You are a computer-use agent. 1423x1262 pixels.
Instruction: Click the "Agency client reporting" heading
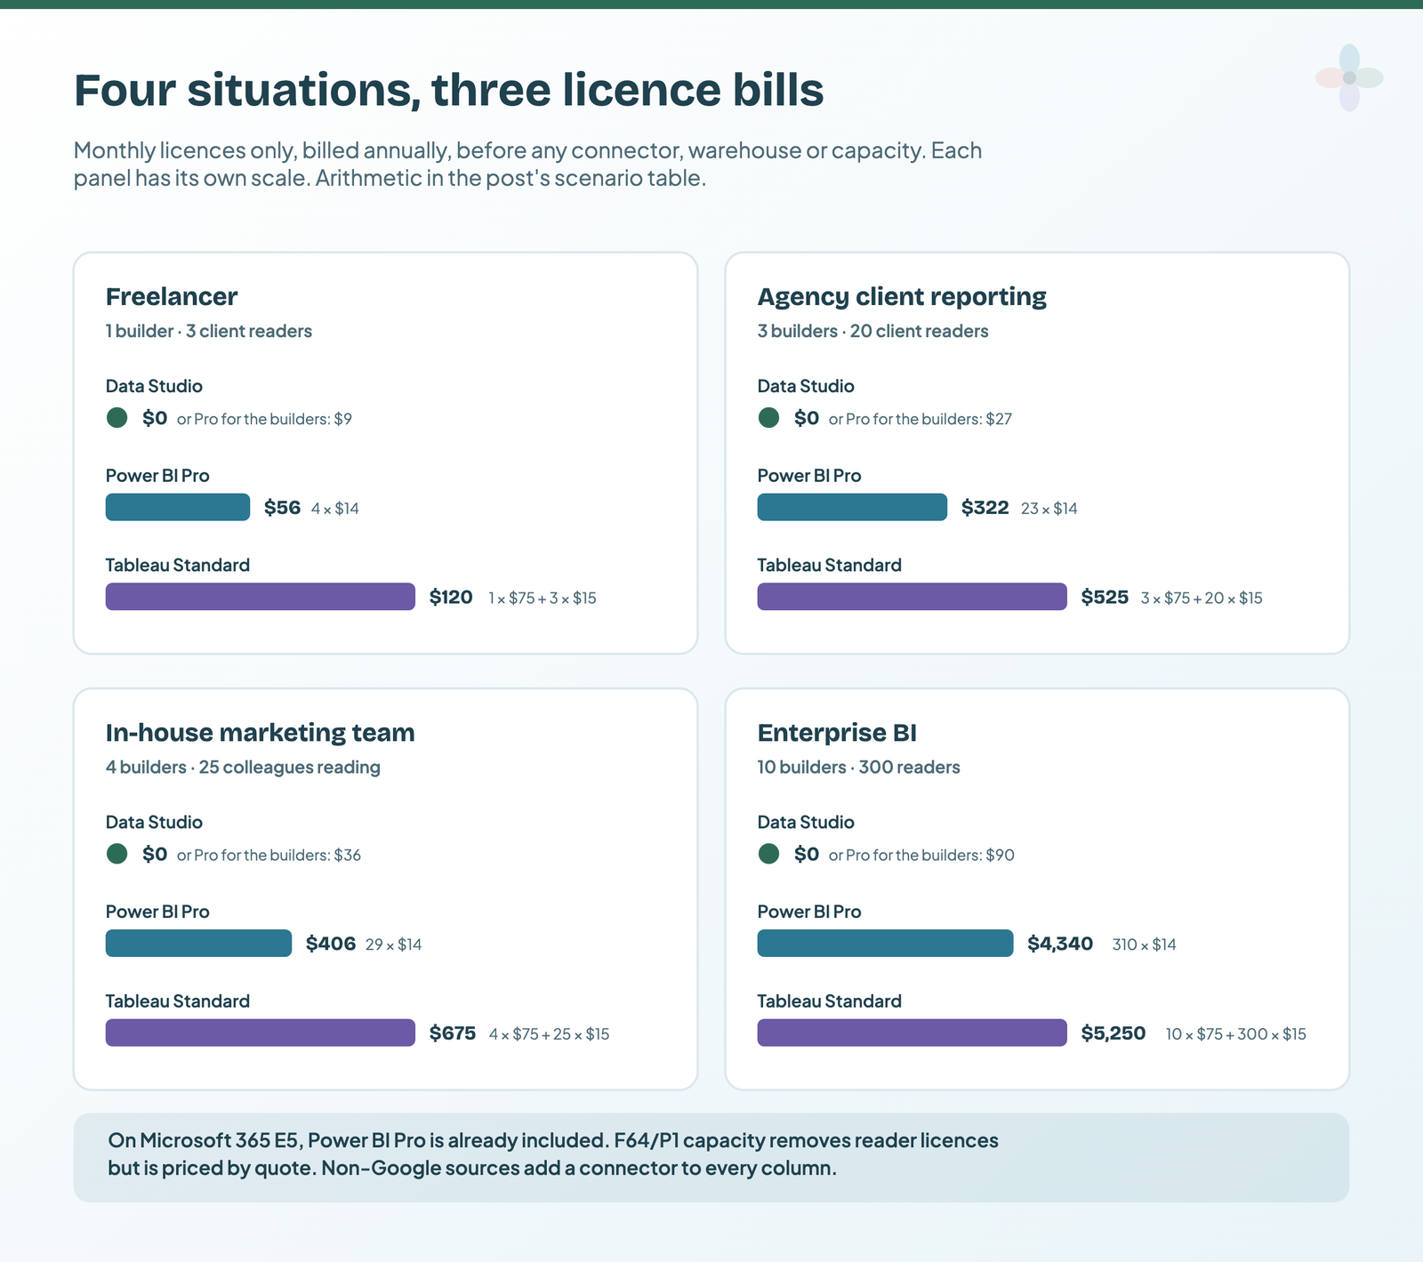[902, 296]
